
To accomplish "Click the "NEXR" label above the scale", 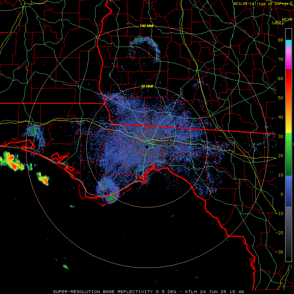I will pyautogui.click(x=287, y=20).
